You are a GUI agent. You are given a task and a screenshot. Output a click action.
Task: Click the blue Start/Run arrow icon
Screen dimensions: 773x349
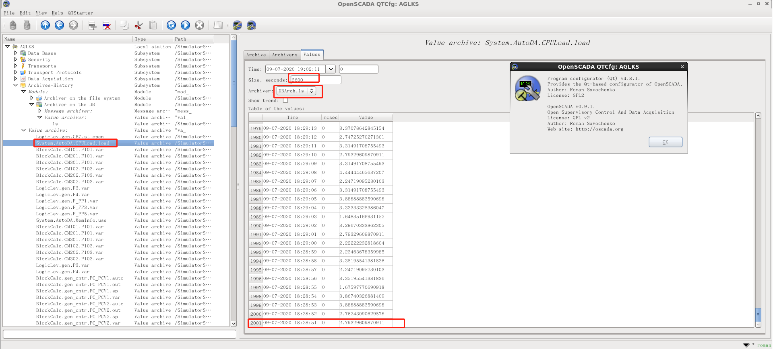coord(185,25)
